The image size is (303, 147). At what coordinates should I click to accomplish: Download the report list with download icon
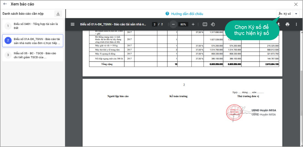(58, 14)
